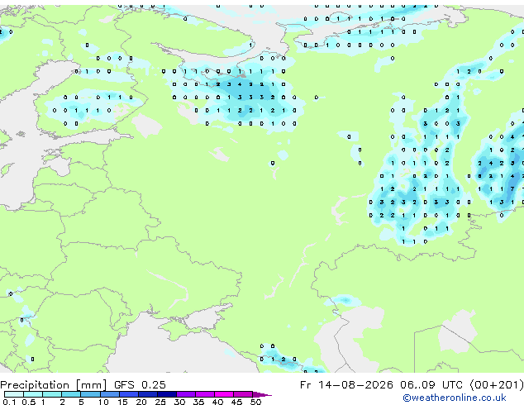The height and width of the screenshot is (405, 524).
Task: Open the weatheronline.co.uk copyright link
Action: (x=454, y=398)
